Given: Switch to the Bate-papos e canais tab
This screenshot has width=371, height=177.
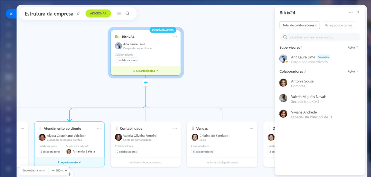Looking at the screenshot, I should click(x=339, y=25).
